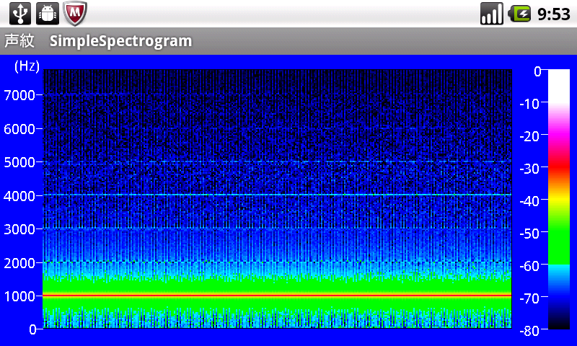Tap the -30 dB color scale label
Screen dimensions: 577x346
coord(529,169)
